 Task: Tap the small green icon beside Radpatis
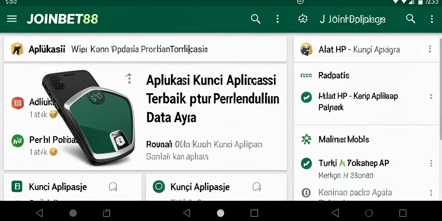pyautogui.click(x=306, y=75)
